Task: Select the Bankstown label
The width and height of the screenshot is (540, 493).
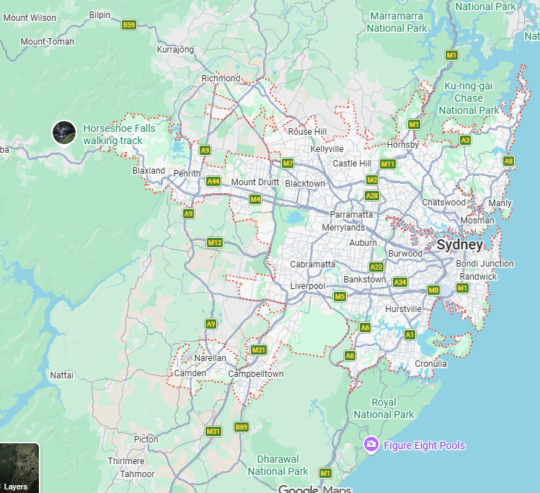Action: pyautogui.click(x=365, y=279)
